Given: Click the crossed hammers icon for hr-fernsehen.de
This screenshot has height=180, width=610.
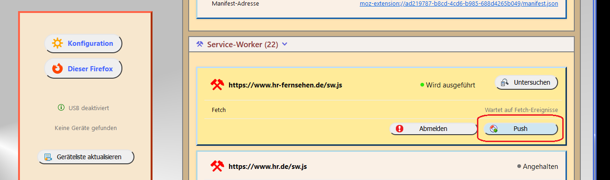Looking at the screenshot, I should pos(217,85).
